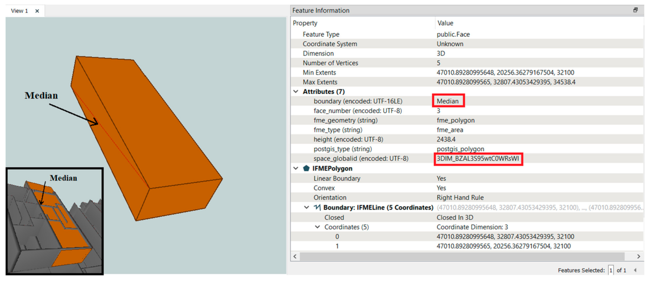The image size is (649, 281).
Task: Collapse the Attributes (7) section
Action: [296, 92]
